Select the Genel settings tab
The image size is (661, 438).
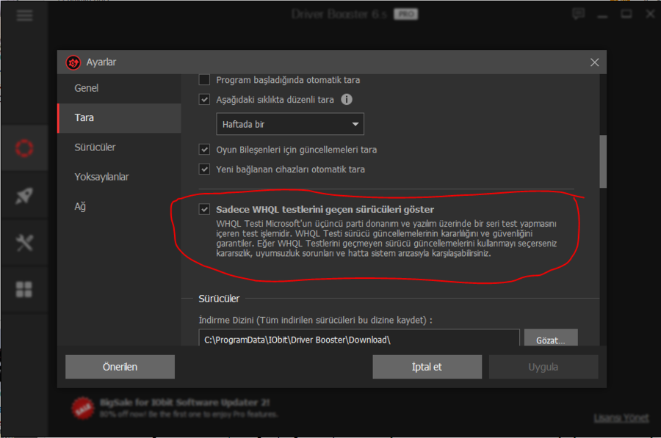(119, 88)
